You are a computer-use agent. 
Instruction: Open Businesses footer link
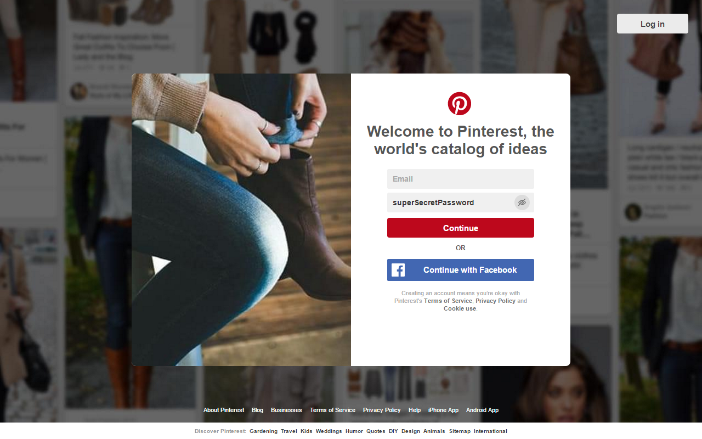pyautogui.click(x=286, y=410)
